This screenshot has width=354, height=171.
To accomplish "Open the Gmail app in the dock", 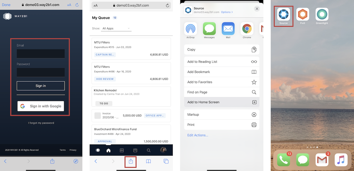I will click(x=322, y=160).
